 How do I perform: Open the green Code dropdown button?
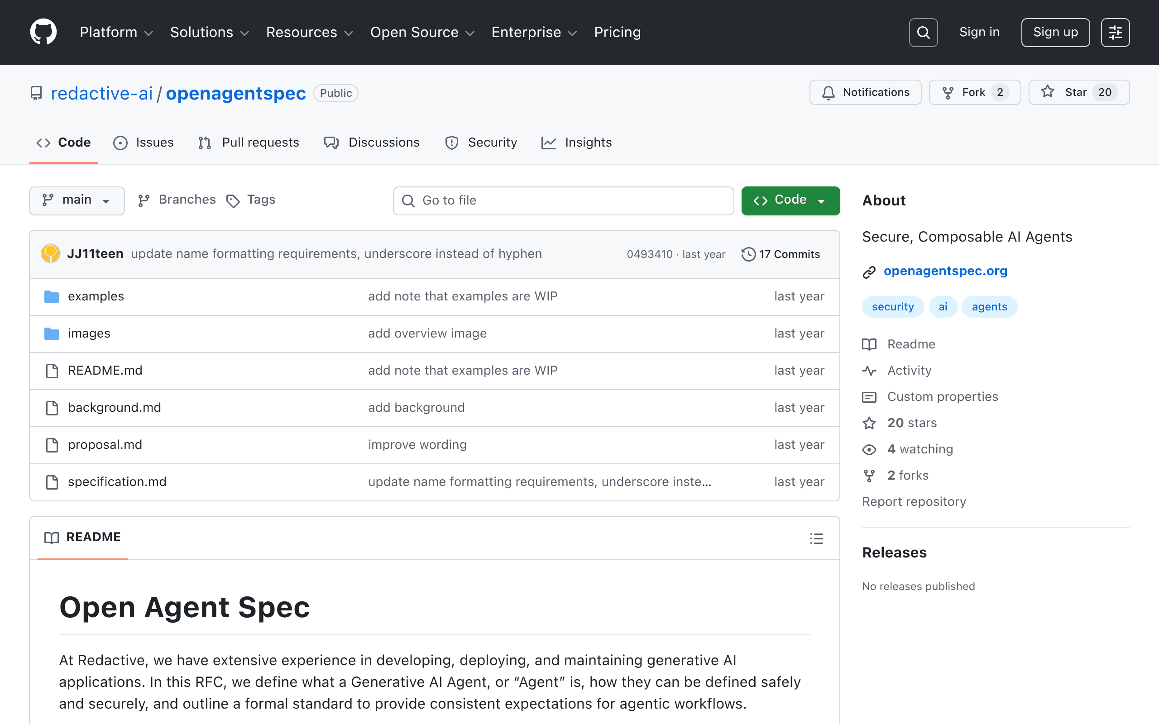(790, 200)
